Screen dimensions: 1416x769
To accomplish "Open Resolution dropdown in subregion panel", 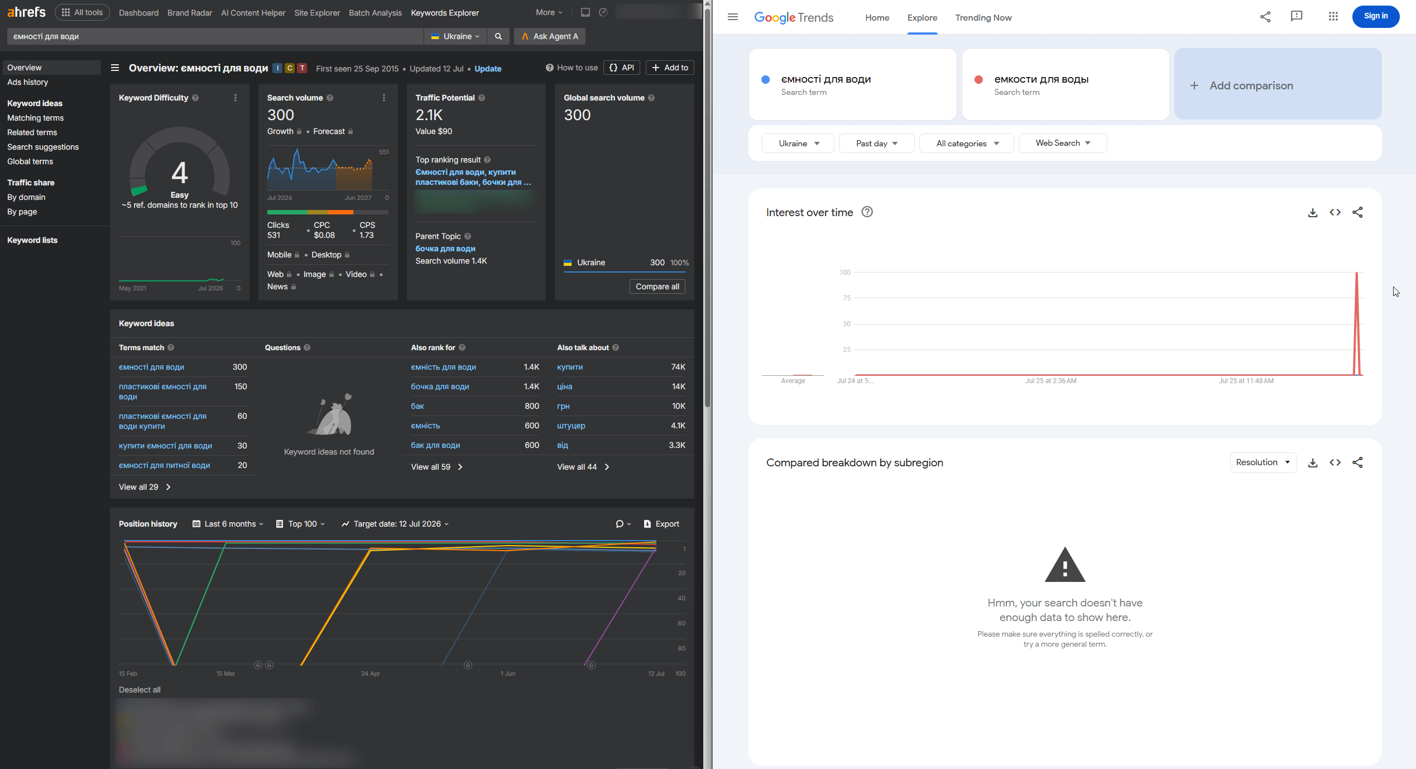I will click(1263, 462).
